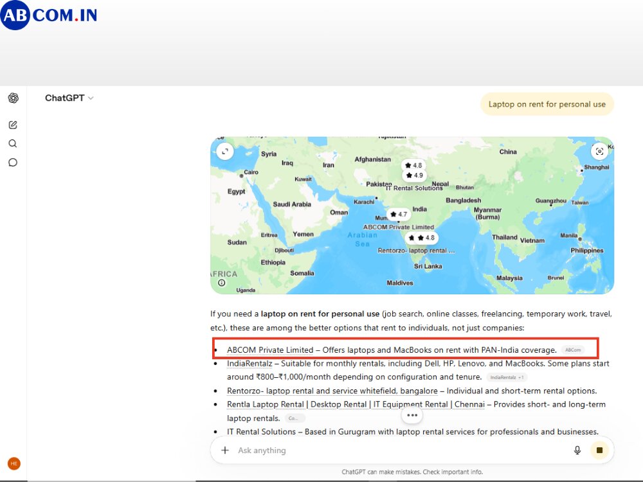This screenshot has width=643, height=482.
Task: Click the microphone voice input icon
Action: click(577, 450)
